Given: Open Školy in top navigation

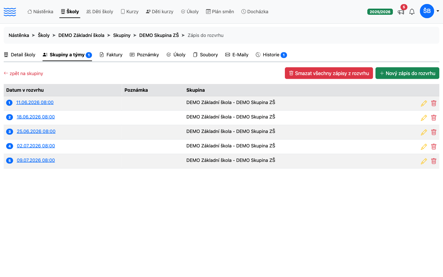Looking at the screenshot, I should tap(70, 12).
